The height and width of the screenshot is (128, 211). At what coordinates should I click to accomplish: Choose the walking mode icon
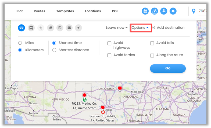coord(41,28)
